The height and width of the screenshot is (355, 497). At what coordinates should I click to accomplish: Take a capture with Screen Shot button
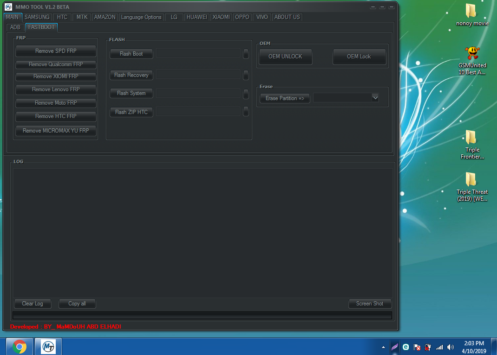click(370, 304)
